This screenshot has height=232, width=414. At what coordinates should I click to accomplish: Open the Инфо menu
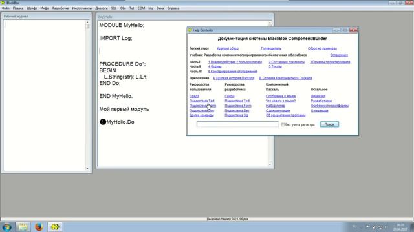tap(45, 8)
